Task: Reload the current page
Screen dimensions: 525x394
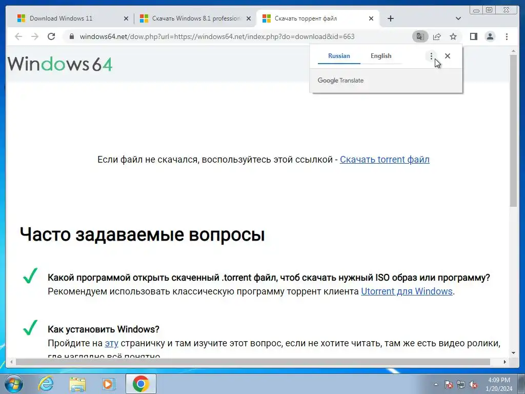Action: pyautogui.click(x=51, y=36)
